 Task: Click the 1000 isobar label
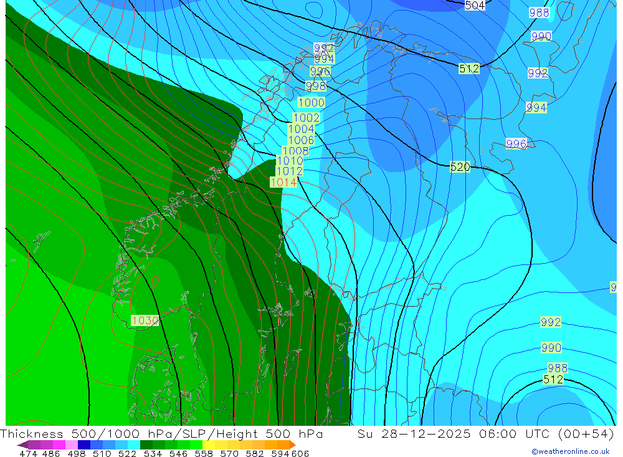pos(311,103)
